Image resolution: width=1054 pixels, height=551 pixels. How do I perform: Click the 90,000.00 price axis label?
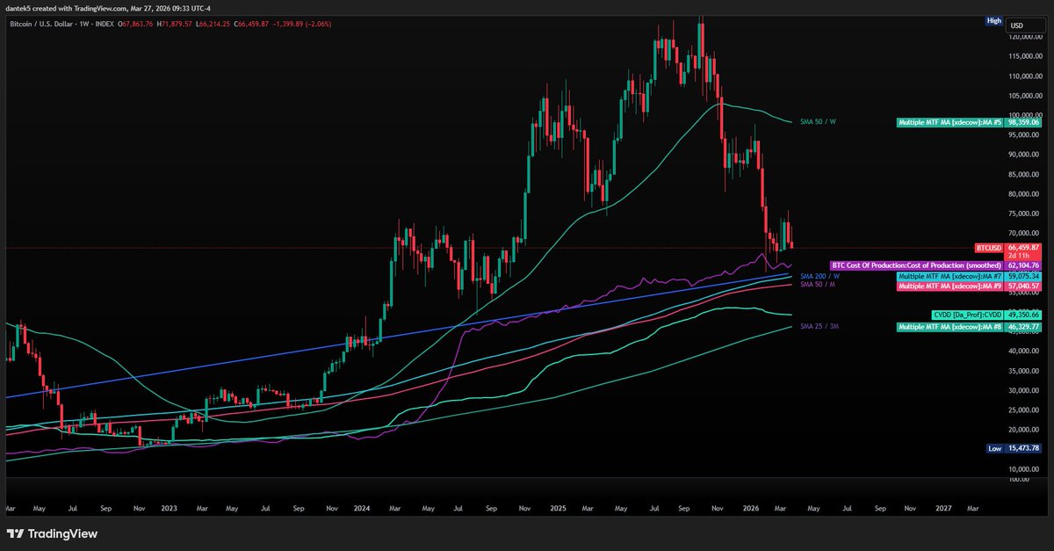(x=1025, y=155)
